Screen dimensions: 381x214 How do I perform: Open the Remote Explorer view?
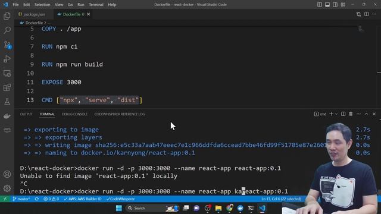(7, 73)
